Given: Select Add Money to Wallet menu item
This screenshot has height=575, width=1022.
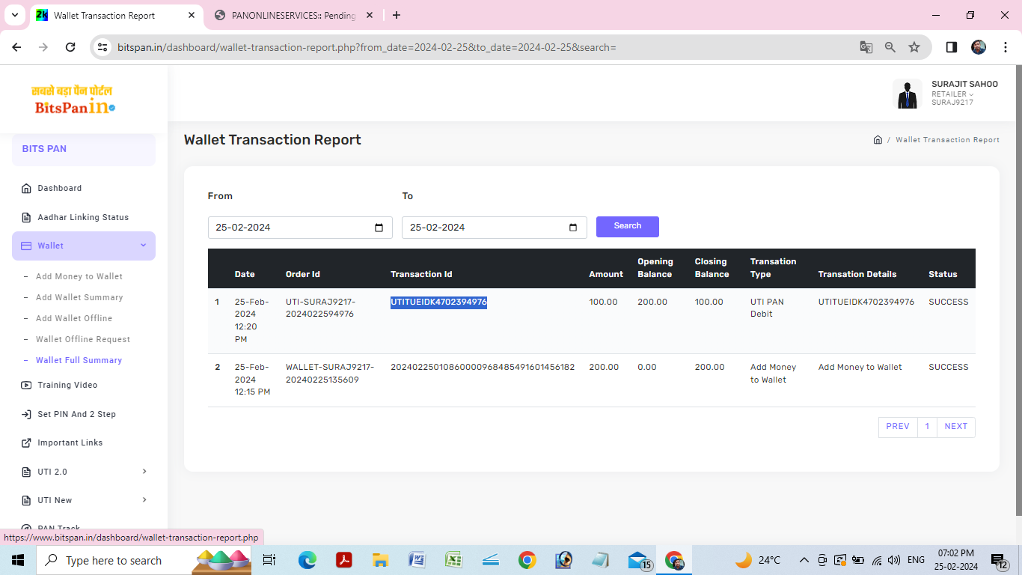Looking at the screenshot, I should (x=79, y=276).
